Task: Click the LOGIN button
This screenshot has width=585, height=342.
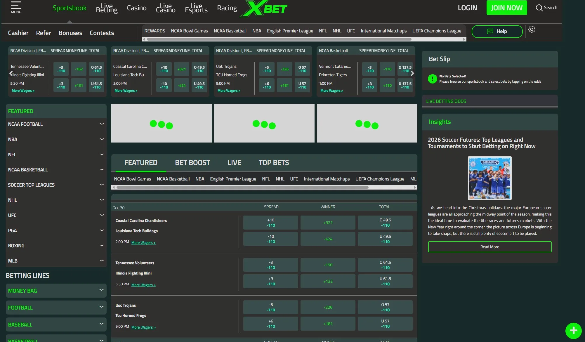Action: tap(467, 8)
